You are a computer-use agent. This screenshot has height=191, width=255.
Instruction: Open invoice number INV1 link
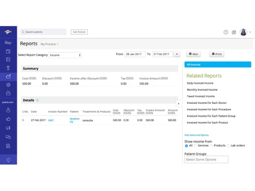click(x=51, y=120)
